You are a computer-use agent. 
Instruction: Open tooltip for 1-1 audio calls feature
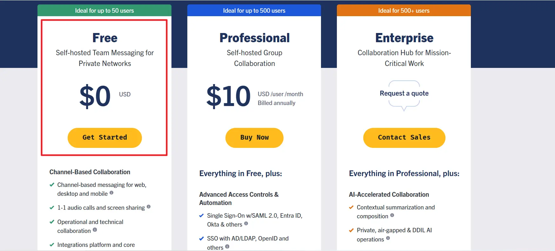pyautogui.click(x=149, y=207)
